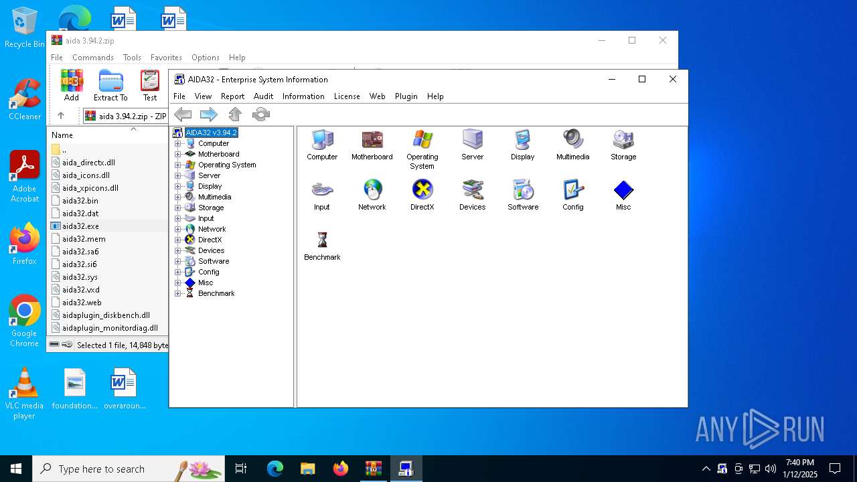Expand the Network tree node
Screen dimensions: 857x482
[178, 229]
